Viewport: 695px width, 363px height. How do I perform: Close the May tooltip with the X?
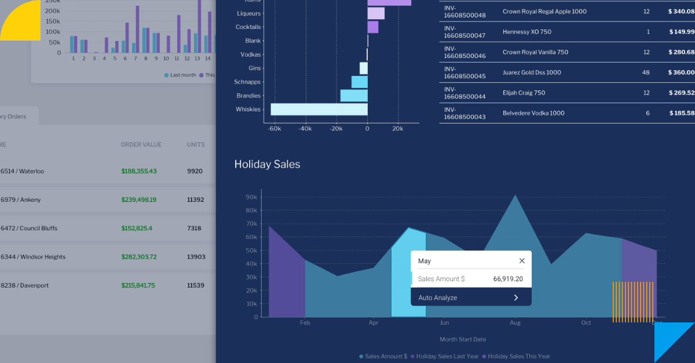[x=522, y=261]
